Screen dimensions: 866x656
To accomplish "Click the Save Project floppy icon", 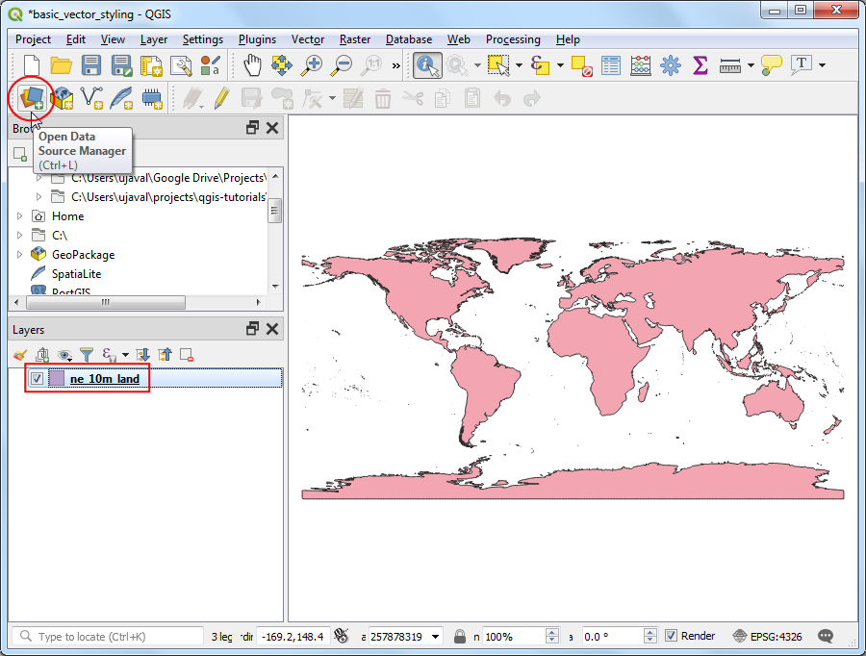I will click(91, 65).
